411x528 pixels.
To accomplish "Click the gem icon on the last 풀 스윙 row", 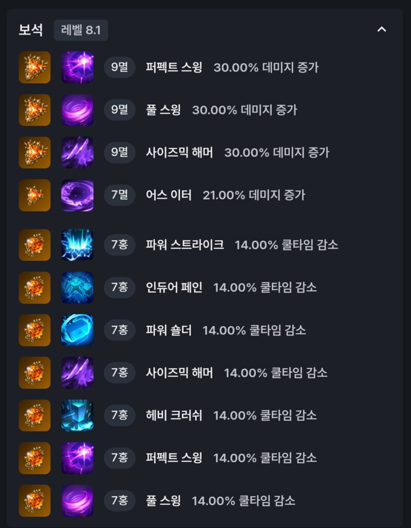I will 35,500.
